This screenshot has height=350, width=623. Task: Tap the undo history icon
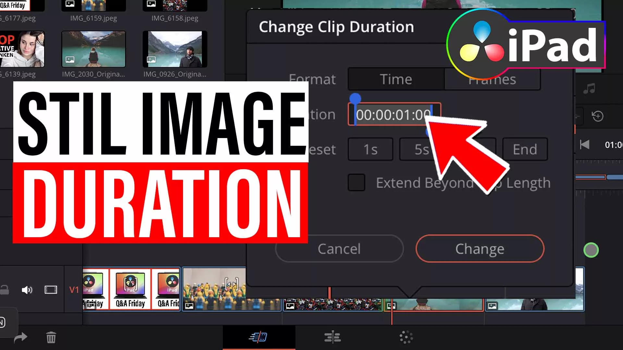(598, 116)
